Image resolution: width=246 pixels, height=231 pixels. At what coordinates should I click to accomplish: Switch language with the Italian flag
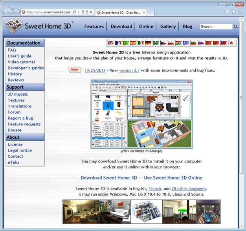tap(141, 43)
